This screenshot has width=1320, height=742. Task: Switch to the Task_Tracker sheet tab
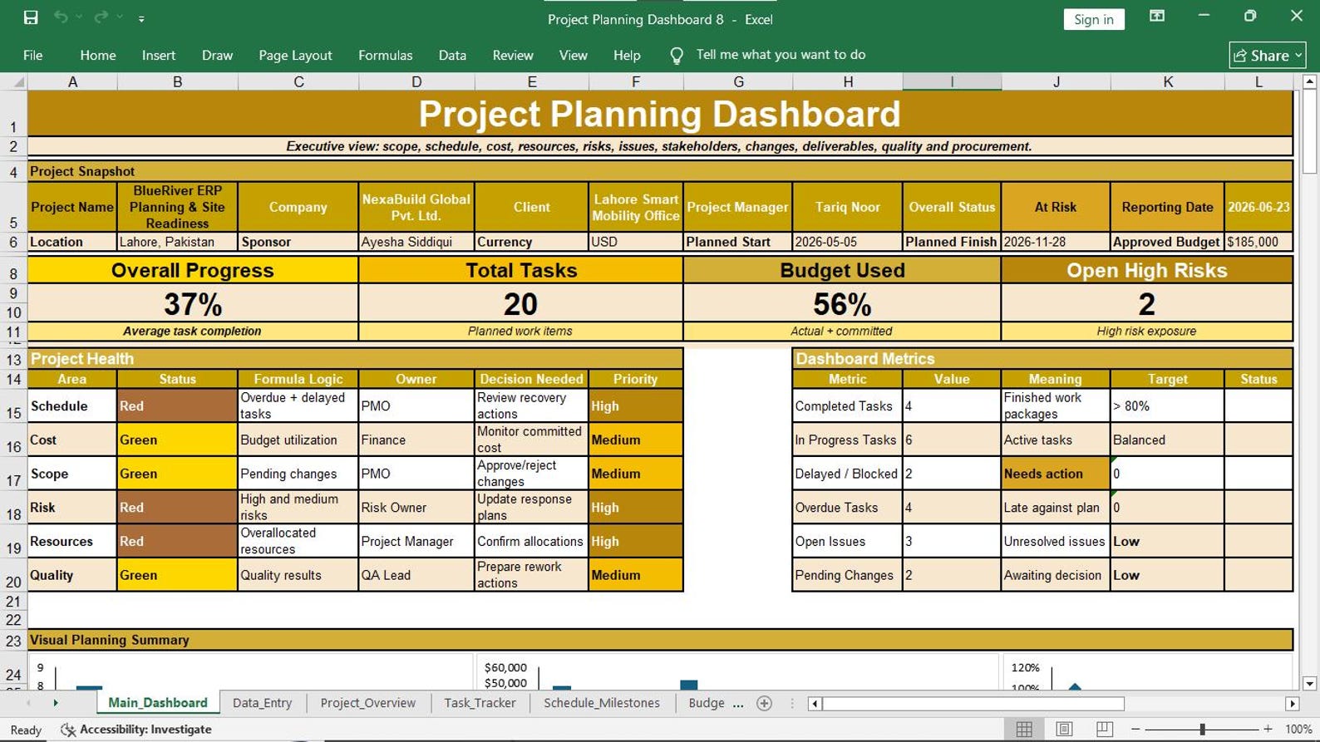pyautogui.click(x=480, y=703)
